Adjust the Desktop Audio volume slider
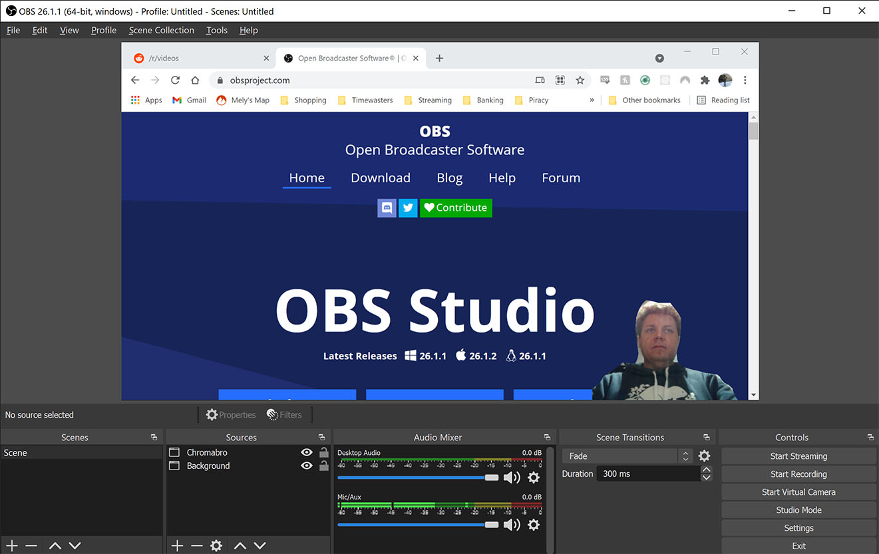 click(x=418, y=478)
